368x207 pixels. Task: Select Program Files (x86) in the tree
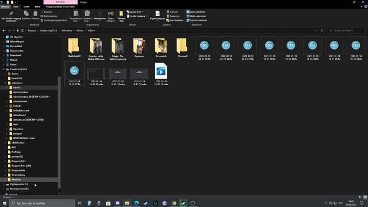click(21, 166)
